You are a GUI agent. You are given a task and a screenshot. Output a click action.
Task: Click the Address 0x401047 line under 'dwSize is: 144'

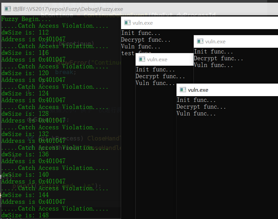click(33, 202)
